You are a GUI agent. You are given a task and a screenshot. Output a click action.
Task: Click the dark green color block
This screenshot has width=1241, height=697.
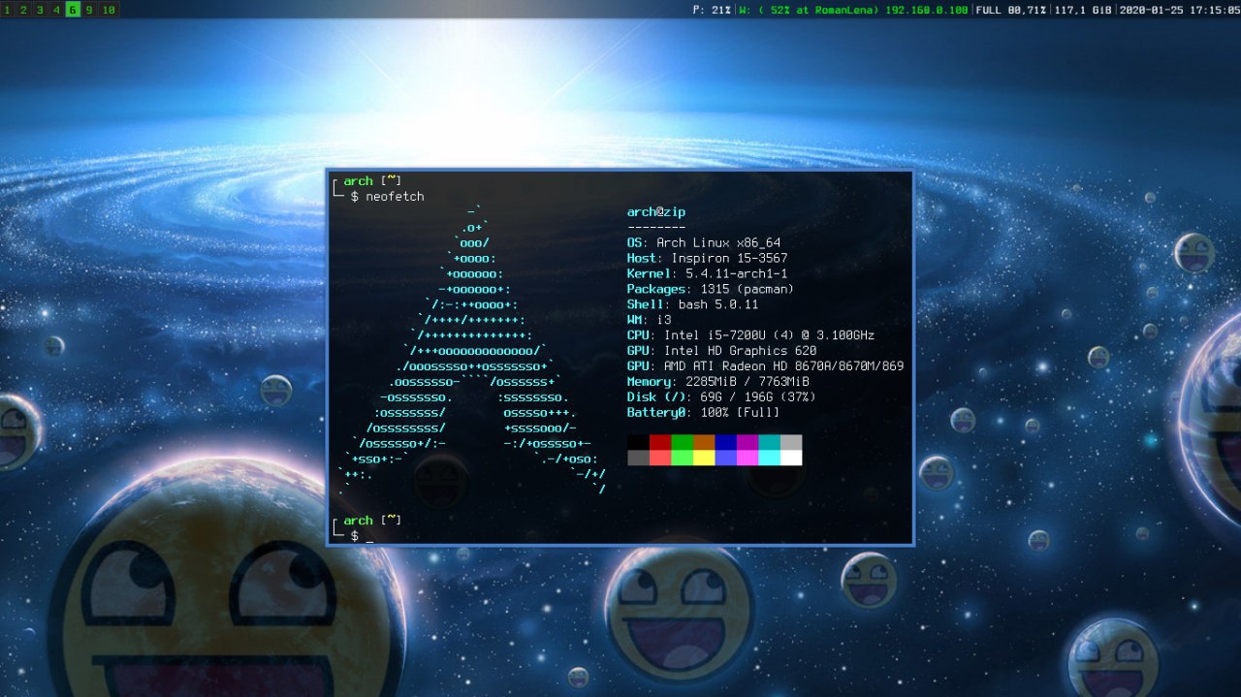click(682, 442)
